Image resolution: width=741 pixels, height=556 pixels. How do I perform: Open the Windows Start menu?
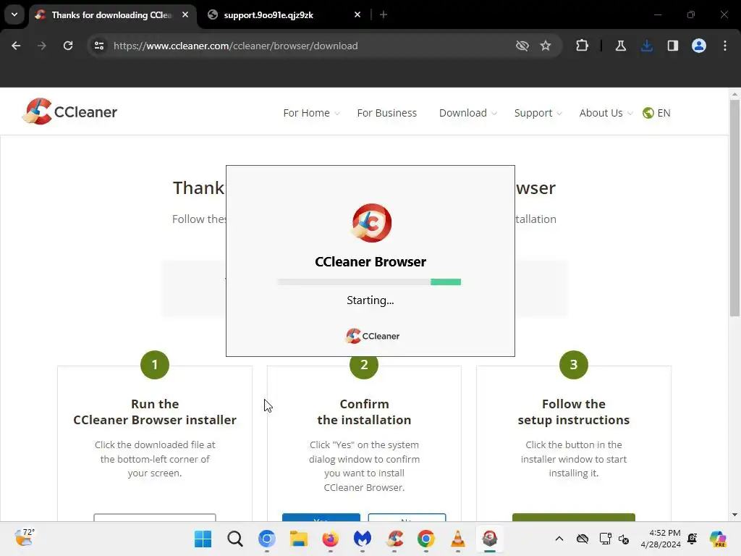(203, 539)
